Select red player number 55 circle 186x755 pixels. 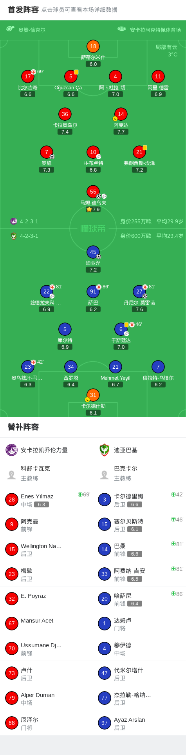pyautogui.click(x=93, y=192)
